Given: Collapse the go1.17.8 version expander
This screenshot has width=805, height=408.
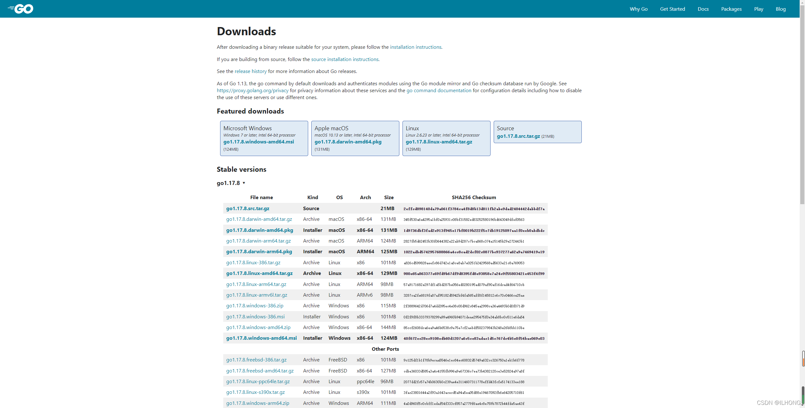Looking at the screenshot, I should coord(231,183).
